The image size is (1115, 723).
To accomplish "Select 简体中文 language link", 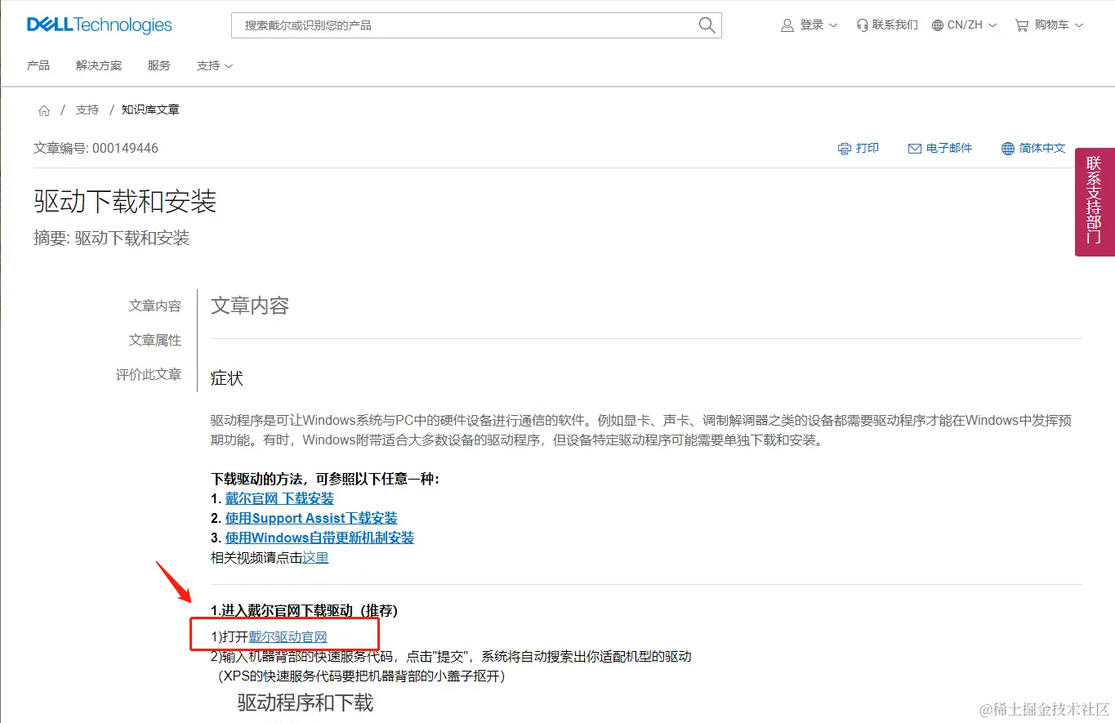I will click(x=1042, y=149).
